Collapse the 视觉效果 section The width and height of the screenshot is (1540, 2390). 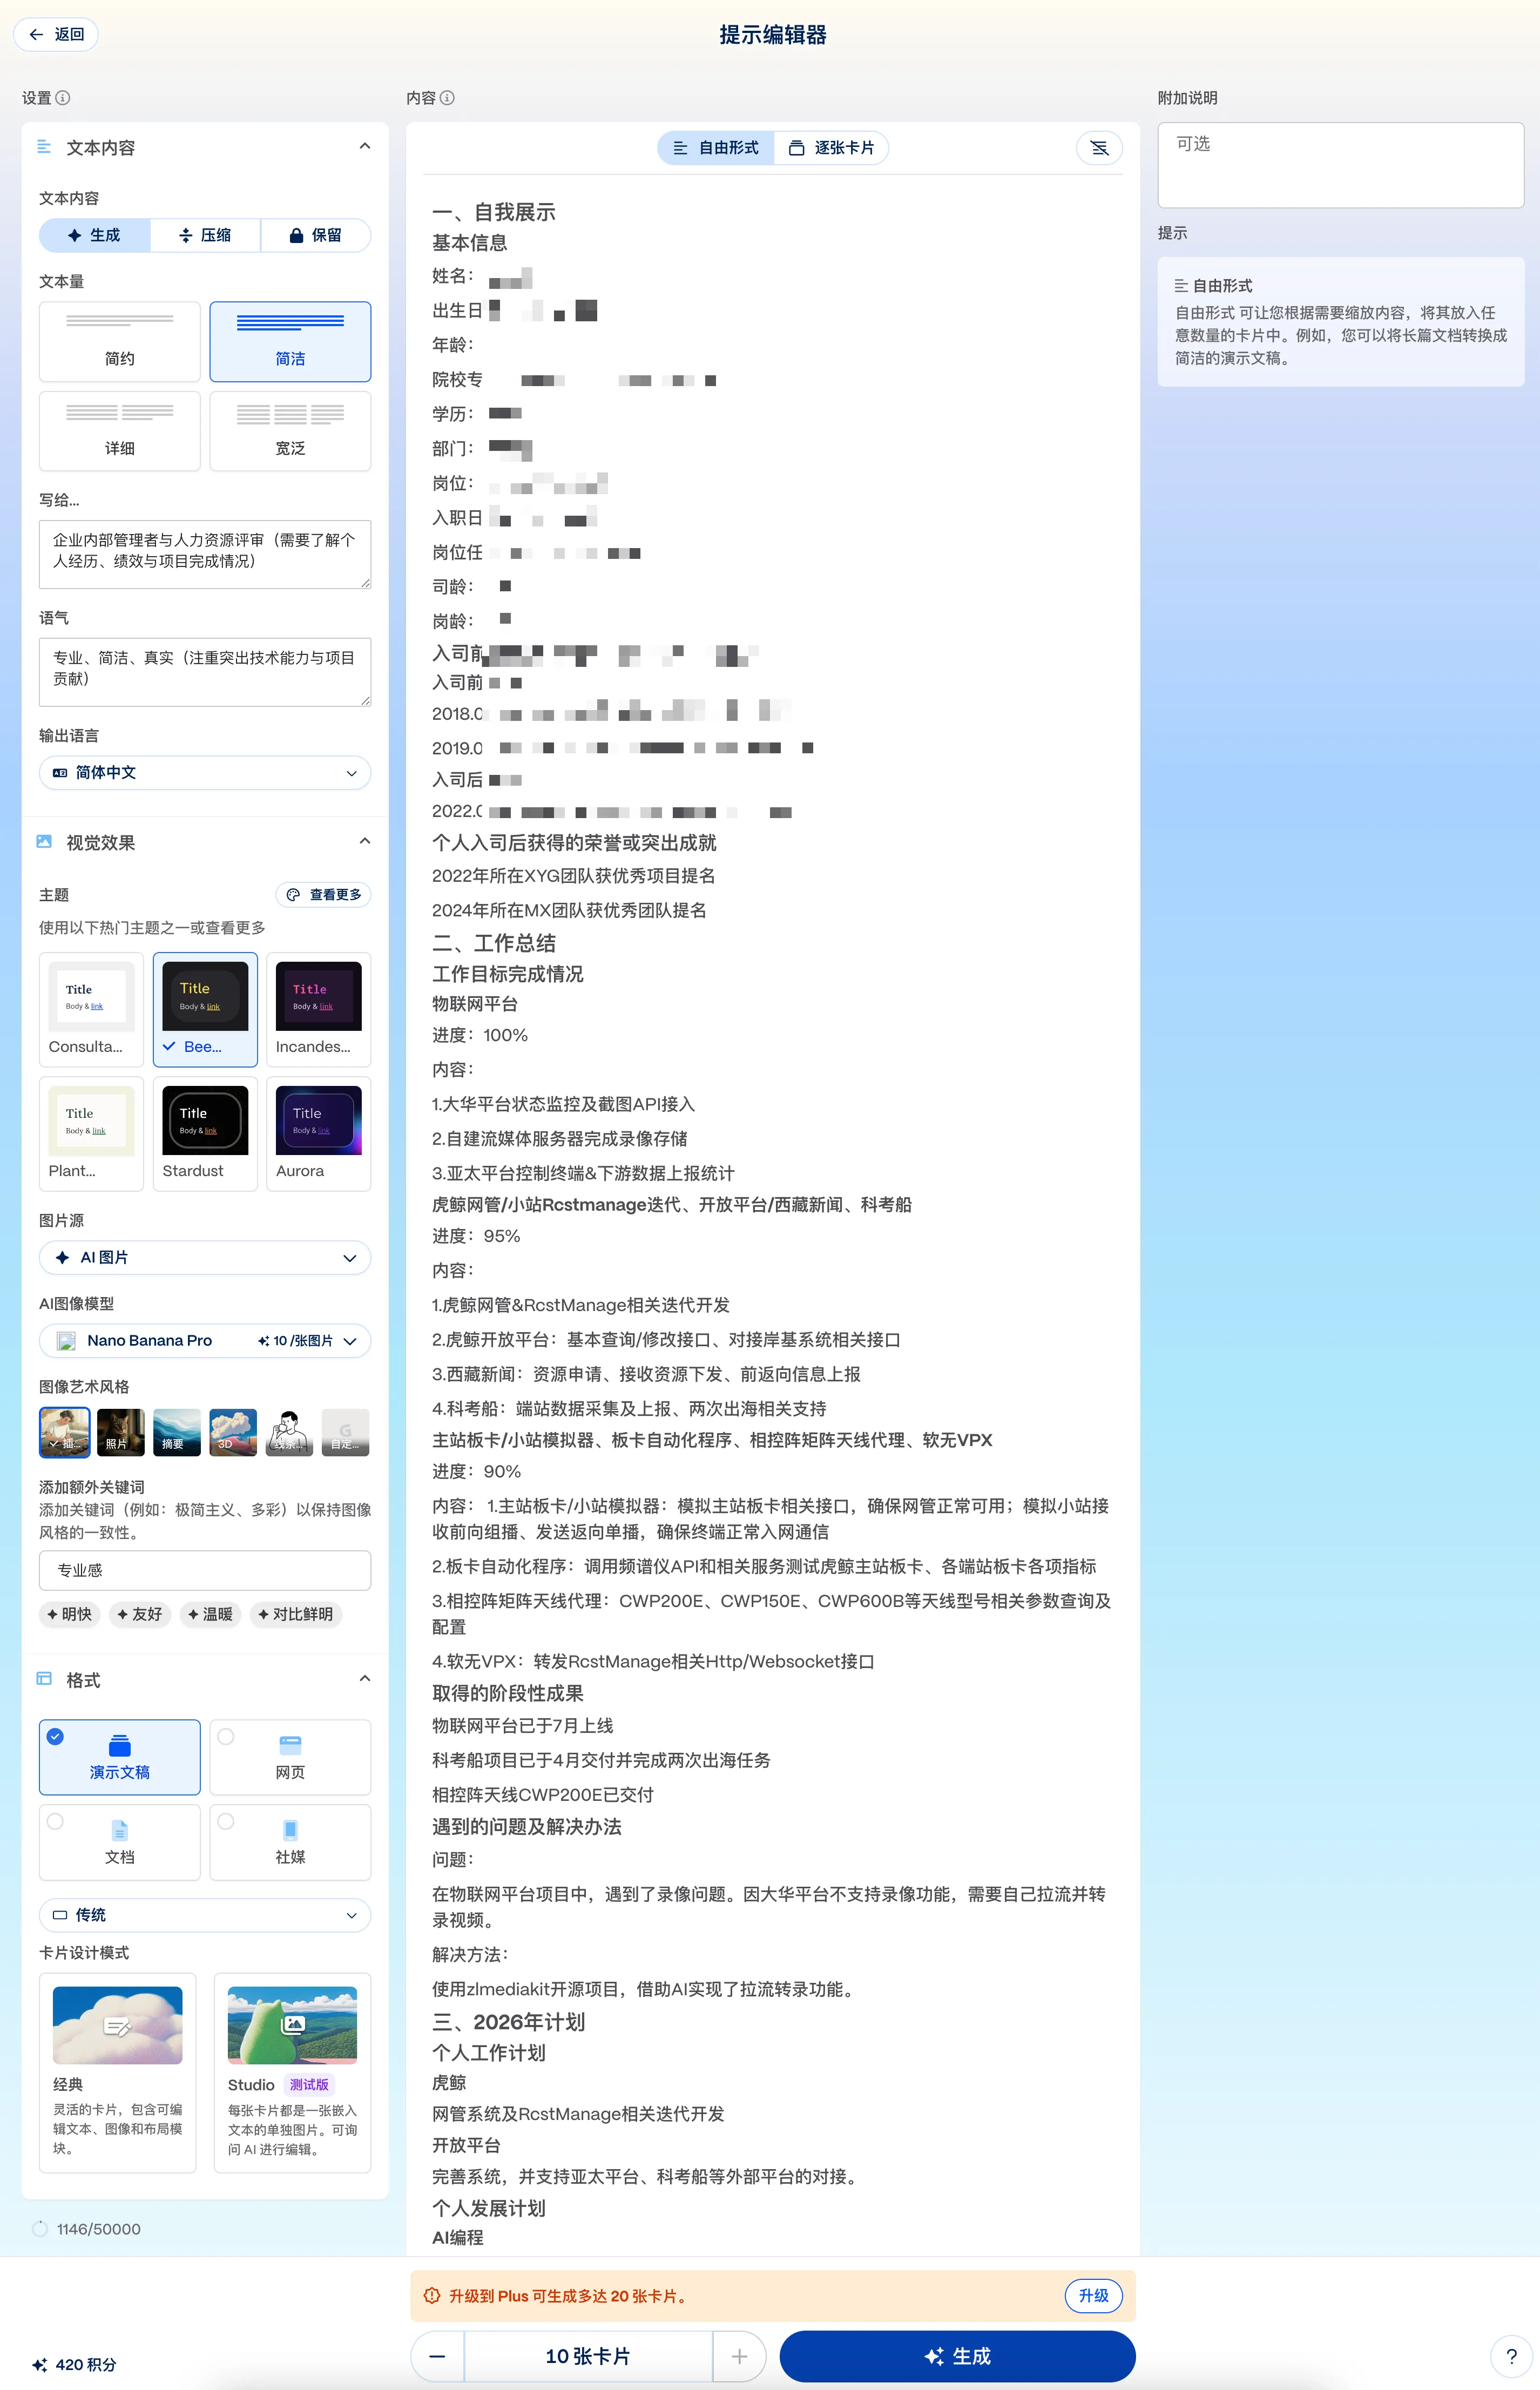coord(365,842)
